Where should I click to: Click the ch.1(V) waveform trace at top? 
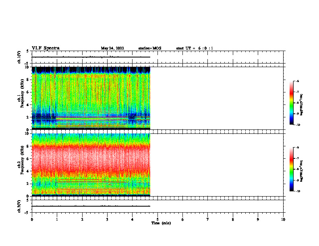click(x=91, y=57)
